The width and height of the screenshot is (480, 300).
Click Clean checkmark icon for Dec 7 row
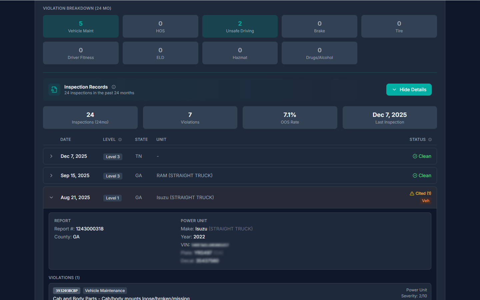[415, 156]
